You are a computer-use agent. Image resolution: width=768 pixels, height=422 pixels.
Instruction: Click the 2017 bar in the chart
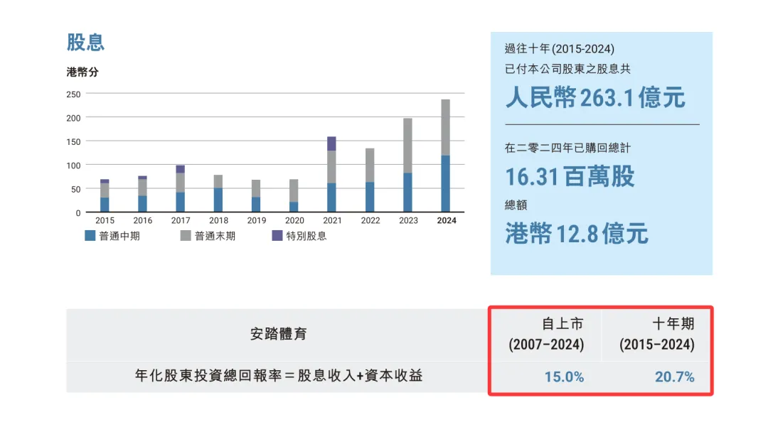180,188
